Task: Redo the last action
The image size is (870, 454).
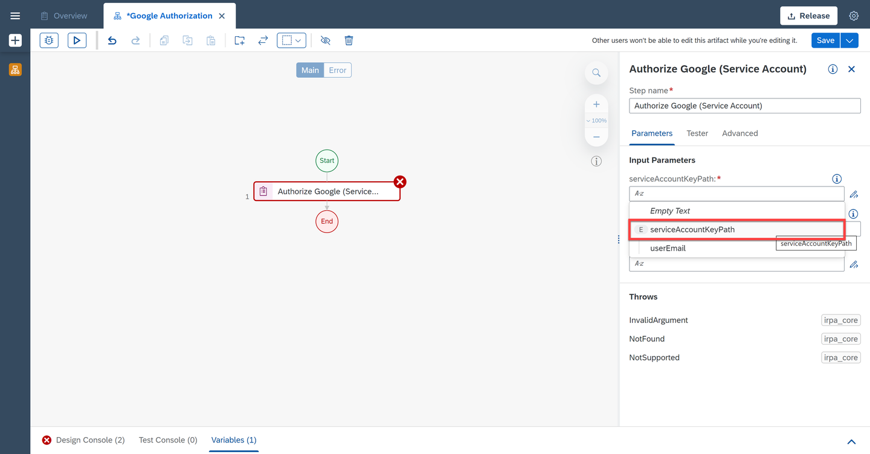Action: pyautogui.click(x=136, y=40)
